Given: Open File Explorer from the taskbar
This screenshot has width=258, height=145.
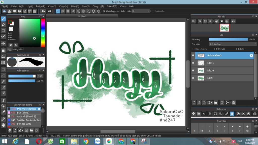Looking at the screenshot, I should pyautogui.click(x=74, y=141).
